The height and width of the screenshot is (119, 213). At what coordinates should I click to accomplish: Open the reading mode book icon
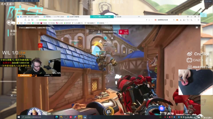pyautogui.click(x=32, y=20)
